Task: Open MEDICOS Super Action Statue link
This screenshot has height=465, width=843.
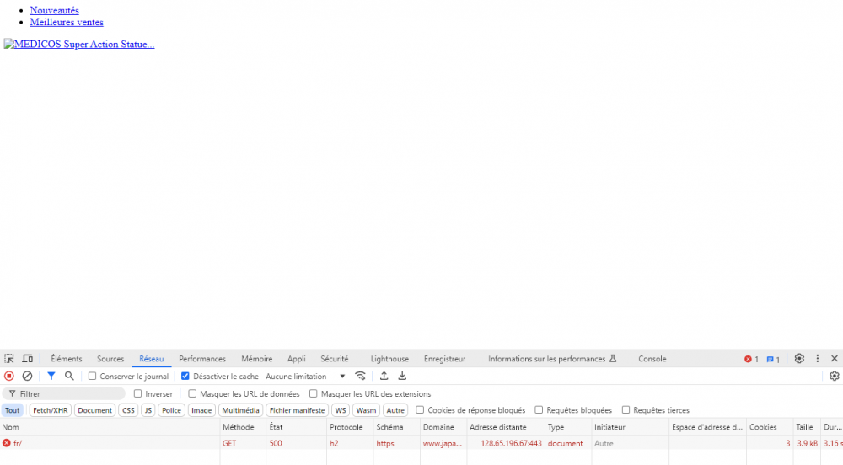Action: (79, 44)
